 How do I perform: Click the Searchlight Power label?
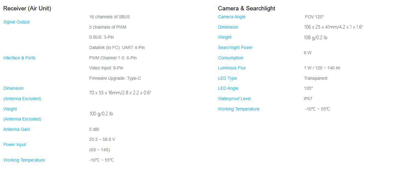pyautogui.click(x=235, y=47)
